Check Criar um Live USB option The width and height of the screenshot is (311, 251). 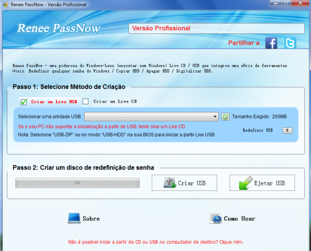[24, 102]
